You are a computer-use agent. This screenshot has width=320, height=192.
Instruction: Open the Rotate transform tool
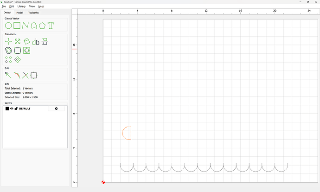pos(27,41)
